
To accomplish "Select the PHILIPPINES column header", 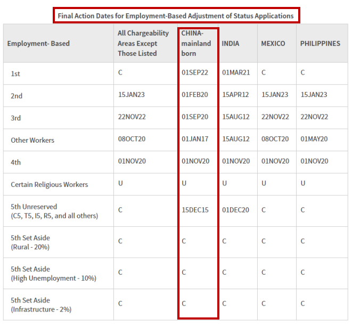I will (x=320, y=43).
